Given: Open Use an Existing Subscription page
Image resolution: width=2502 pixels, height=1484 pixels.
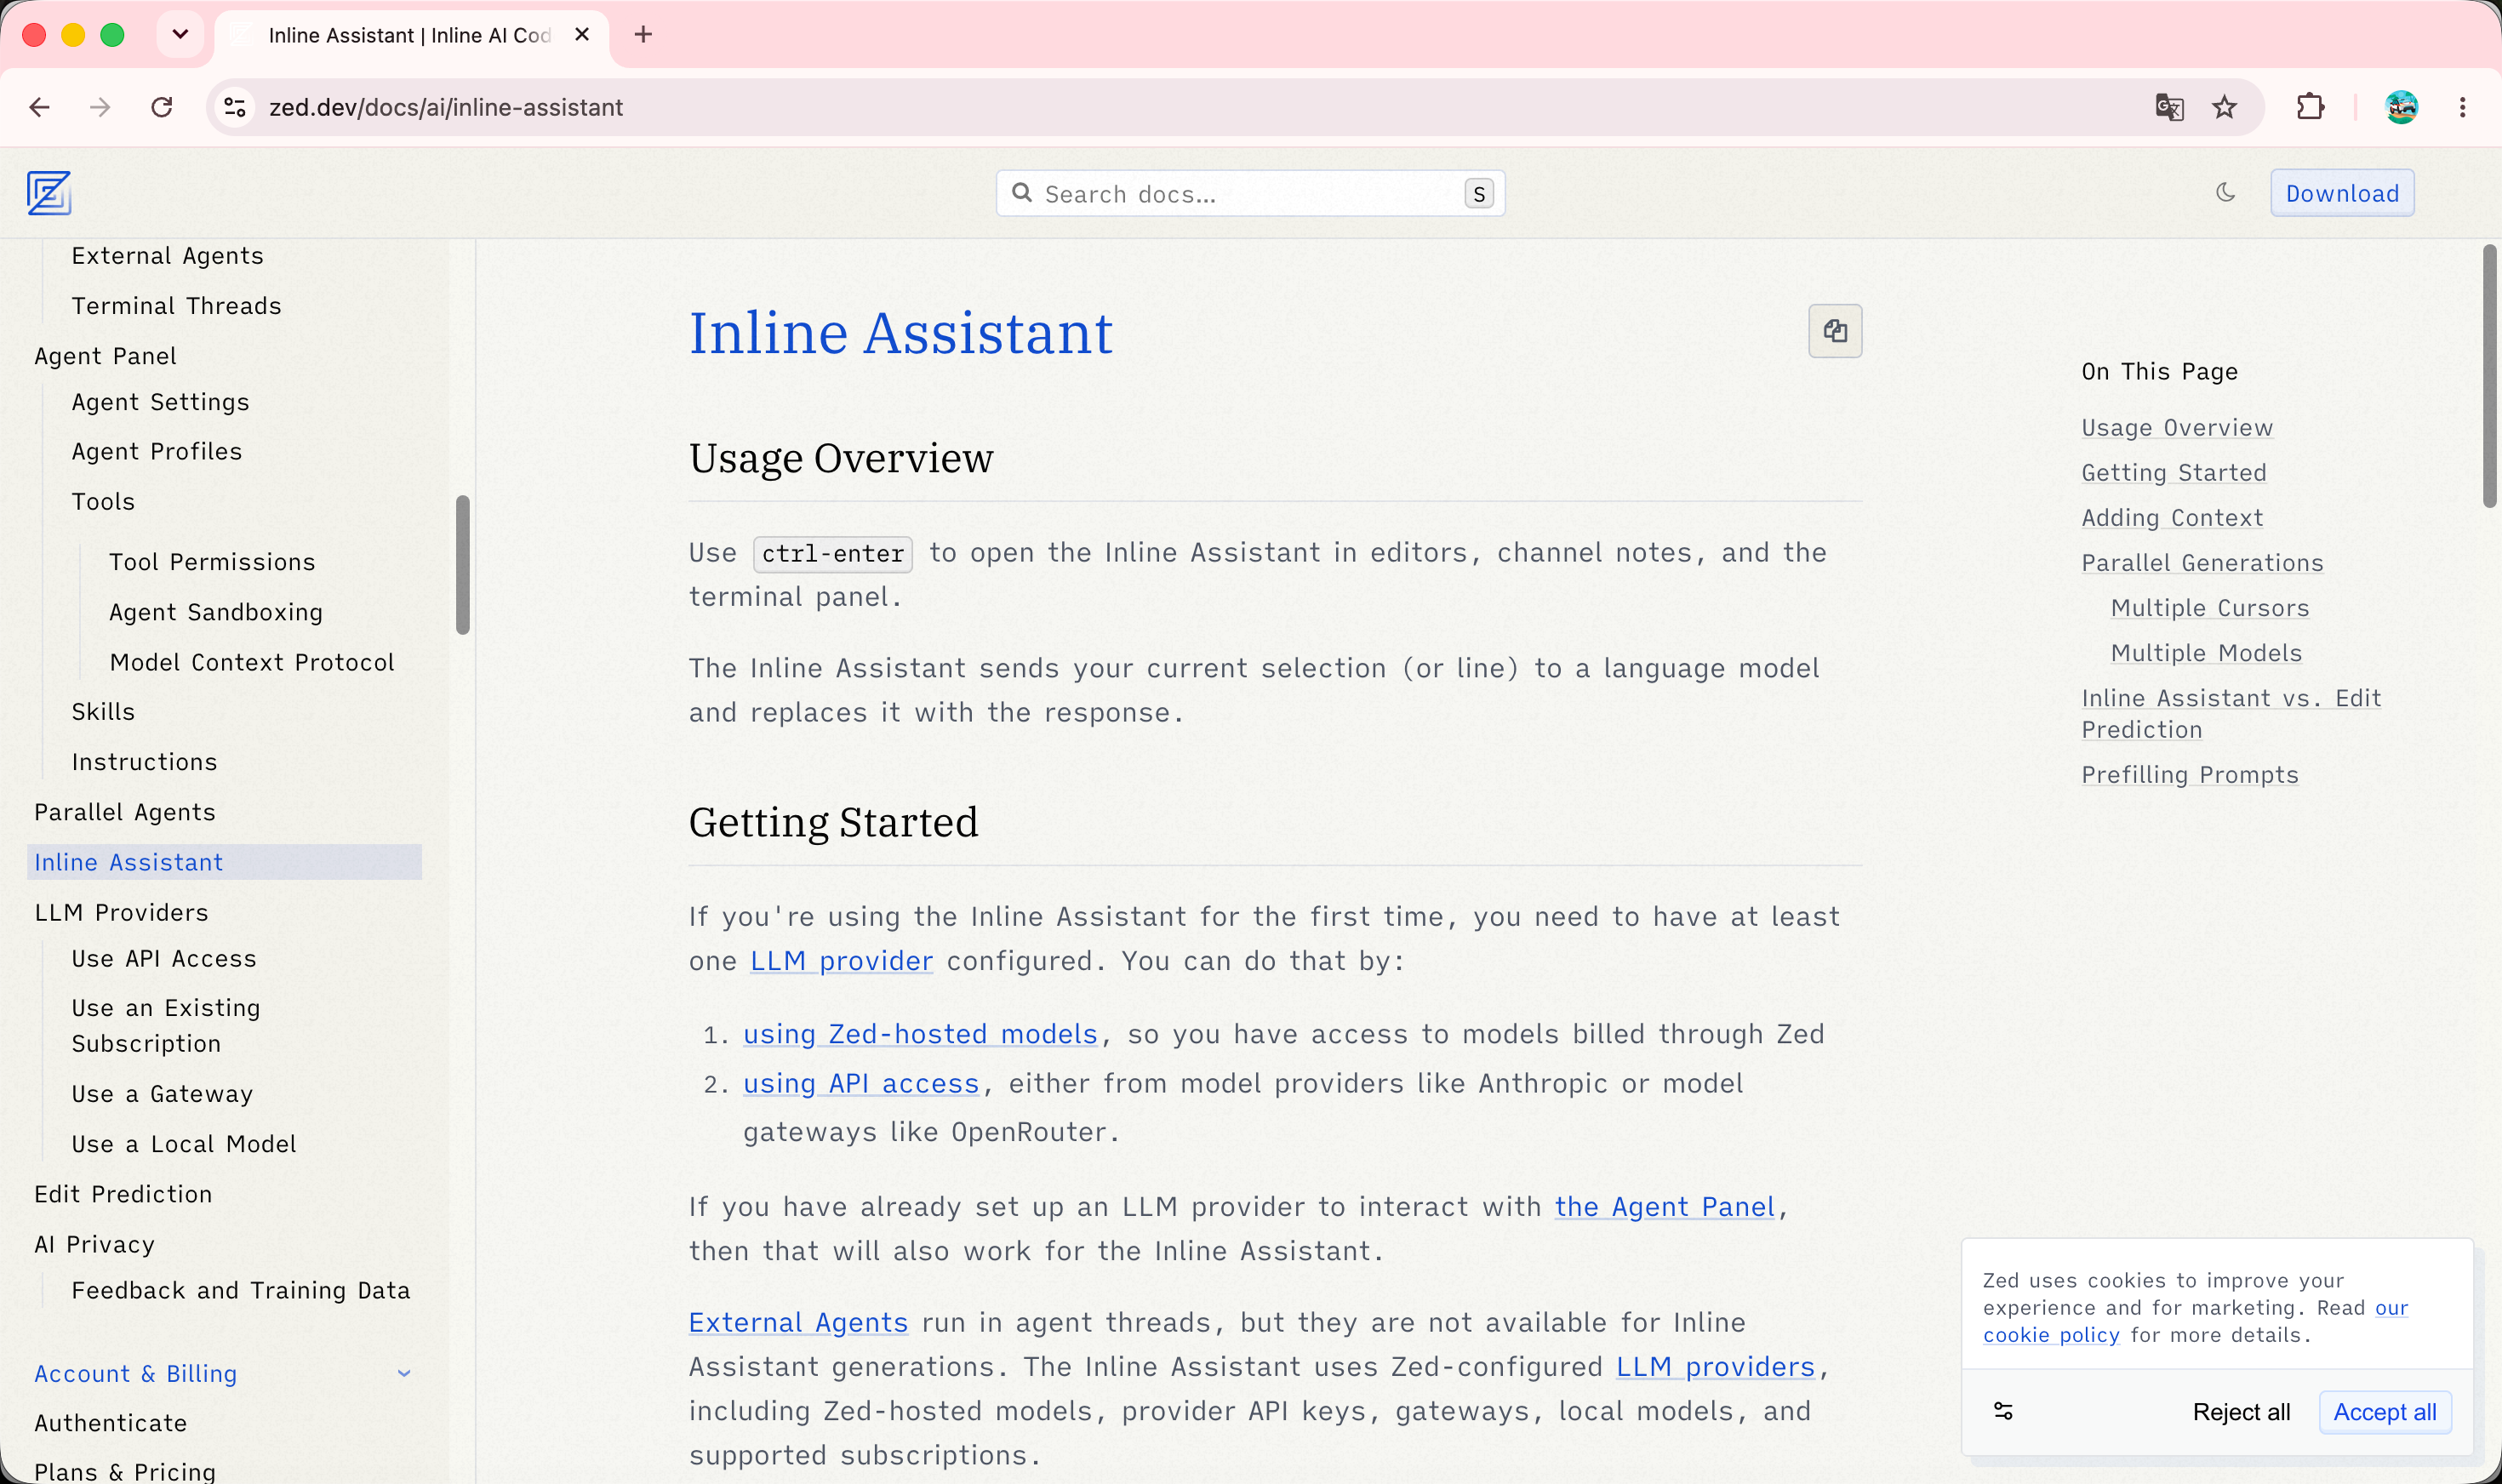Looking at the screenshot, I should pyautogui.click(x=166, y=1025).
